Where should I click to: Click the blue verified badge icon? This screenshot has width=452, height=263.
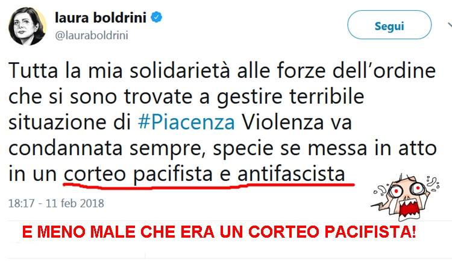(156, 17)
